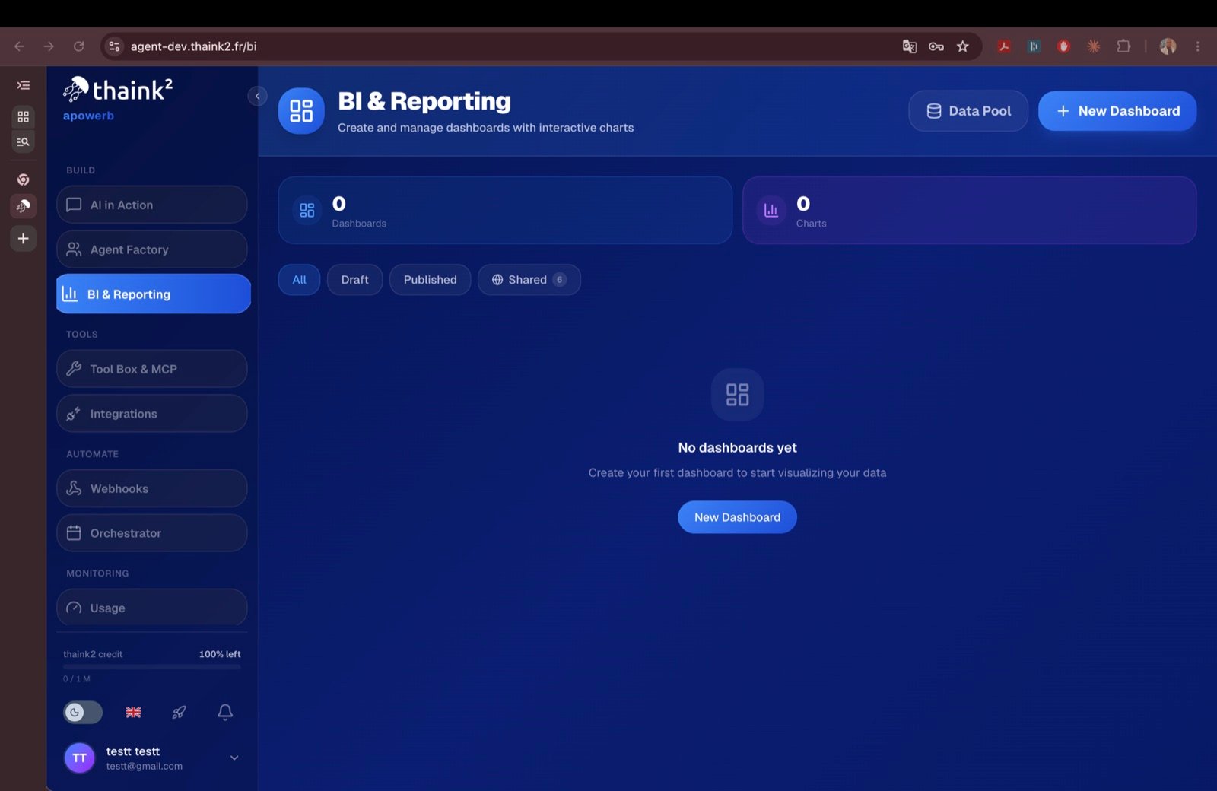
Task: Show Shared dashboards tab
Action: coord(529,280)
